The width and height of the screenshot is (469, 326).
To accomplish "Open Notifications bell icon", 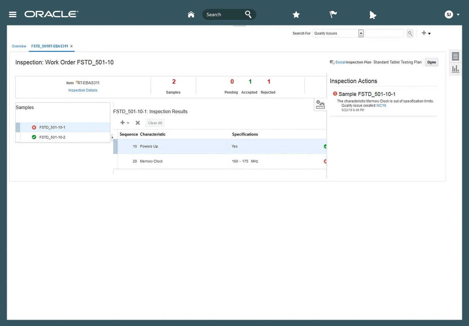I will pos(372,15).
